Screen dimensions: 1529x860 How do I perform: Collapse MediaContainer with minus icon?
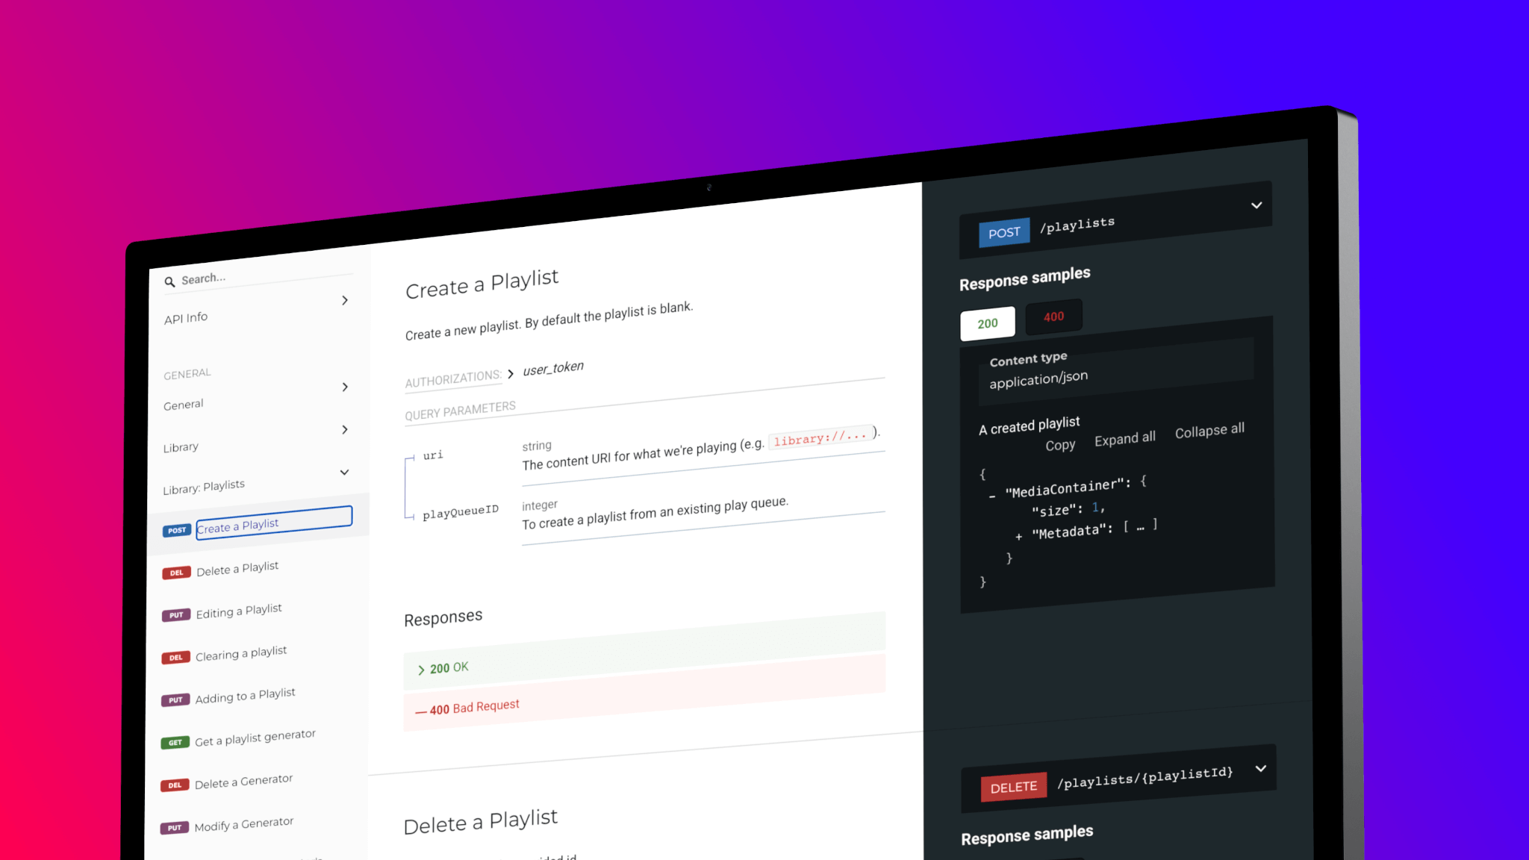pyautogui.click(x=992, y=495)
